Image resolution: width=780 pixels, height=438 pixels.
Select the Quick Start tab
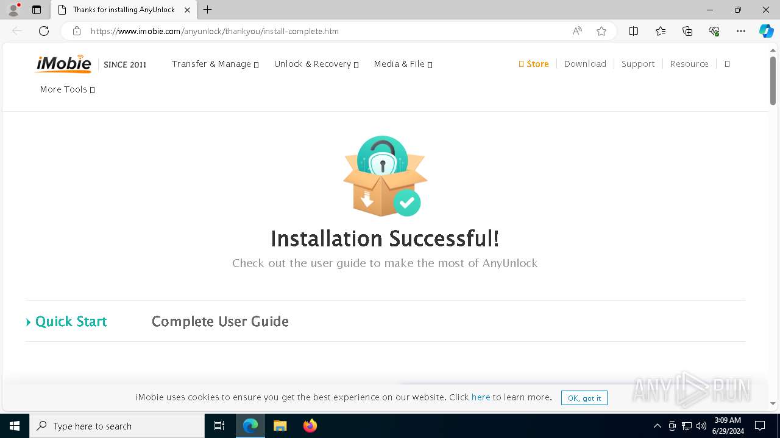[66, 321]
